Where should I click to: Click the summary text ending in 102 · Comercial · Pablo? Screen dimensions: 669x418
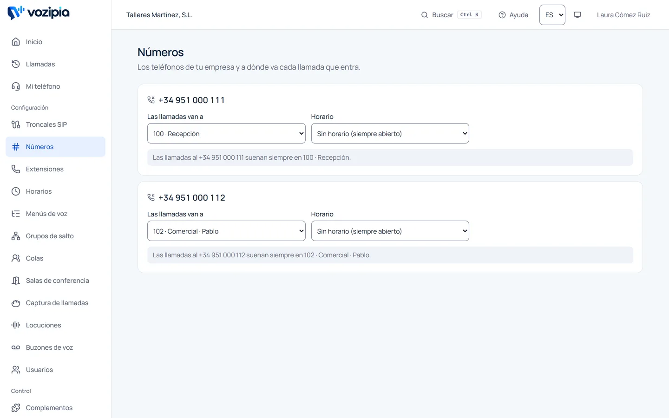point(262,255)
